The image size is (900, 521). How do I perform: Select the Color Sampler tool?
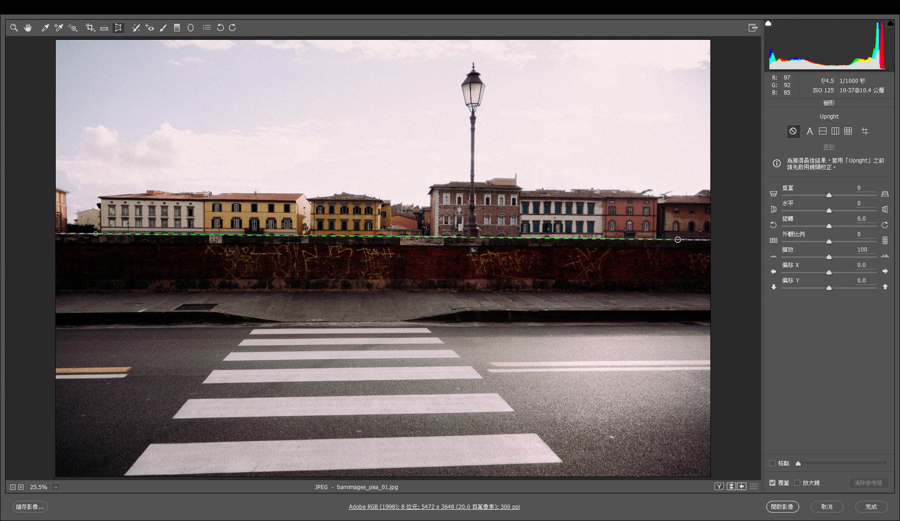59,28
